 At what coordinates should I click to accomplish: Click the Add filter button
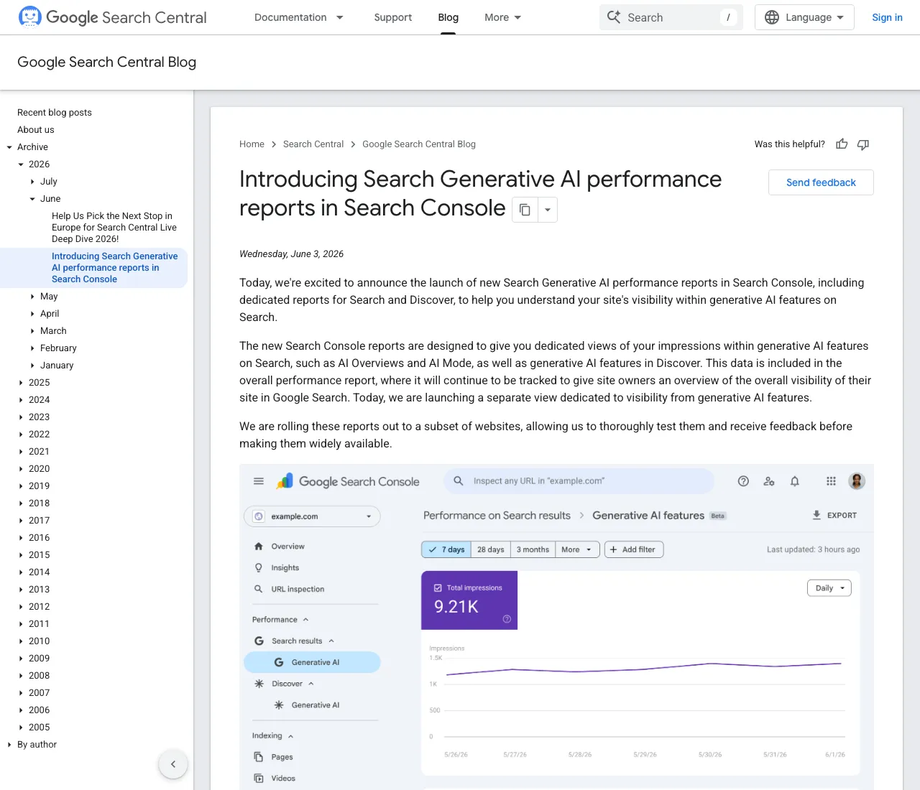point(634,549)
